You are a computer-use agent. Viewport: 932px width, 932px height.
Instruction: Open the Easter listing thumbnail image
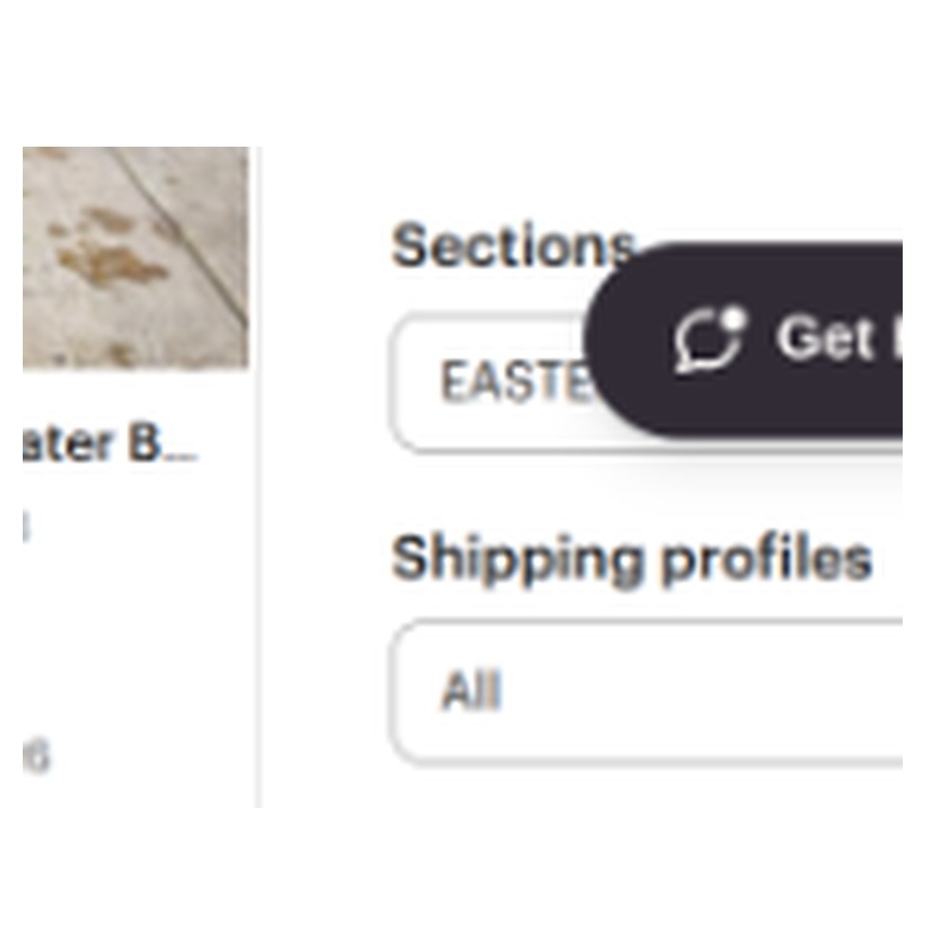135,257
